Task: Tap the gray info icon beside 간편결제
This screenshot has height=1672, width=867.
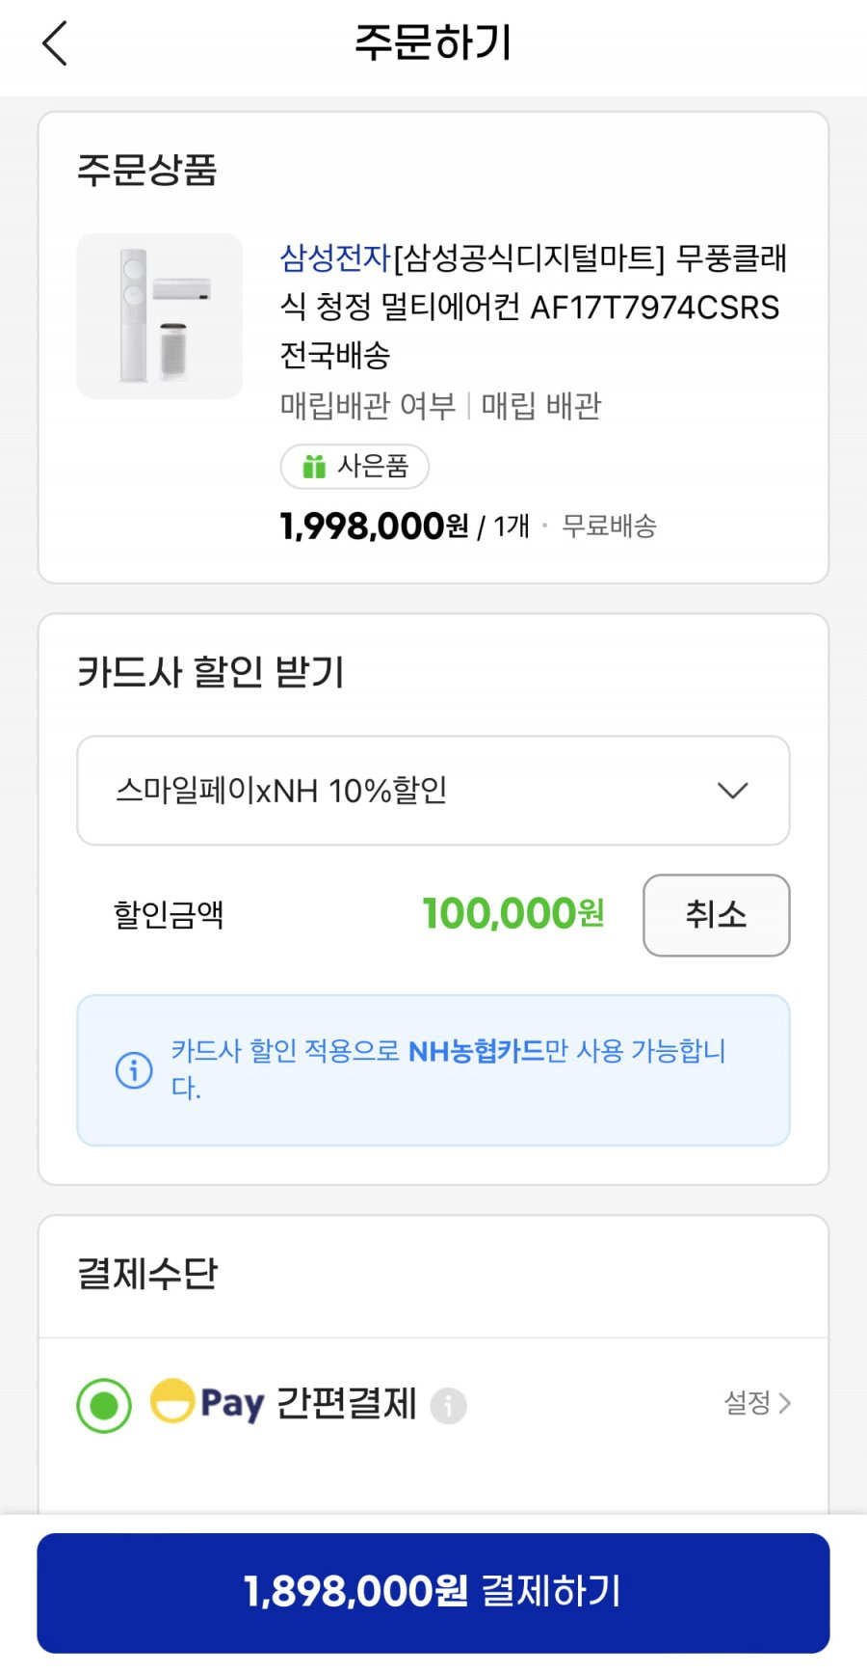Action: click(x=448, y=1405)
